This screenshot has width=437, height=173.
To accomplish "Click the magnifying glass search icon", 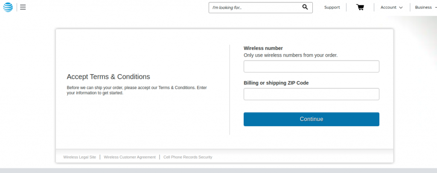I will (x=305, y=7).
